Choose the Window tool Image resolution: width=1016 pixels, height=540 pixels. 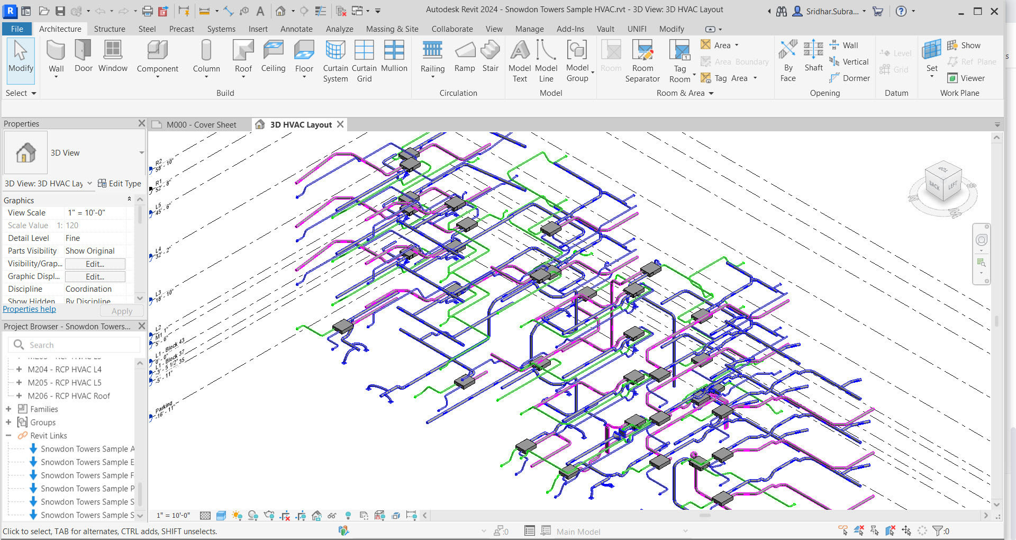tap(113, 56)
